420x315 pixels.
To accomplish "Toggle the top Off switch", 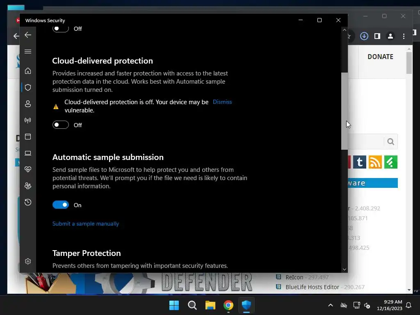I will pos(61,28).
